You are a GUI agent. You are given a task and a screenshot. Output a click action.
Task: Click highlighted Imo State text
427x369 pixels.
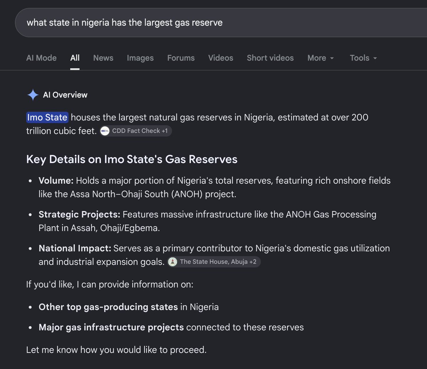47,117
